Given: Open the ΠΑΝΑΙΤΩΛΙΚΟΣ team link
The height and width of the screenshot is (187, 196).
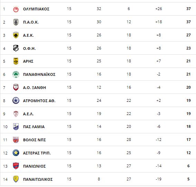Looking at the screenshot, I should click(38, 179).
